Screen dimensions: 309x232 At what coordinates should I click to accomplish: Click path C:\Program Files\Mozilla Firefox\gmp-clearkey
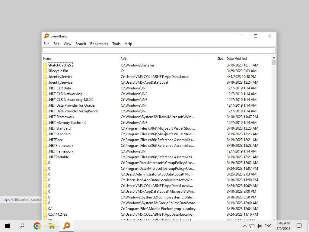click(158, 208)
